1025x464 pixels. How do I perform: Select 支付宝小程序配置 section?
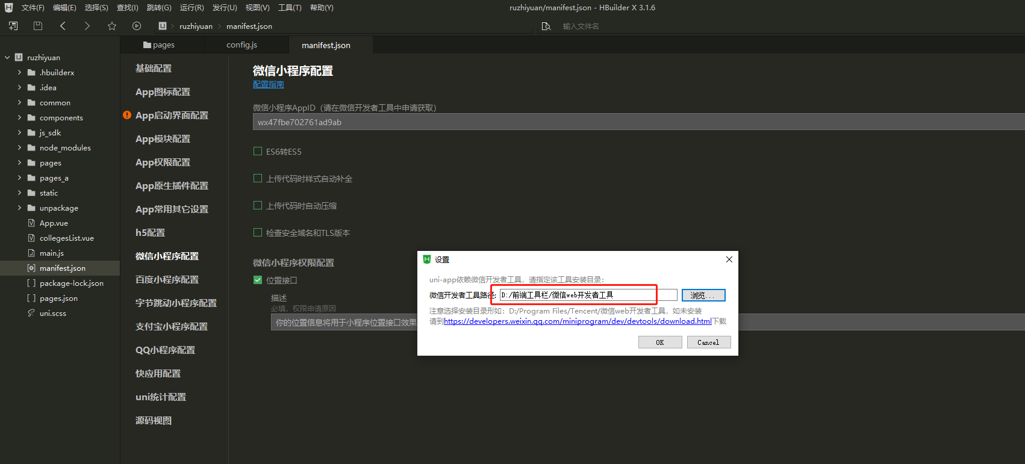coord(172,327)
